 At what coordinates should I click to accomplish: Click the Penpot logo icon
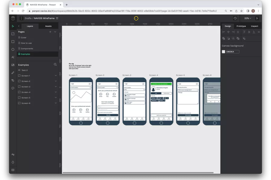[x=13, y=18]
